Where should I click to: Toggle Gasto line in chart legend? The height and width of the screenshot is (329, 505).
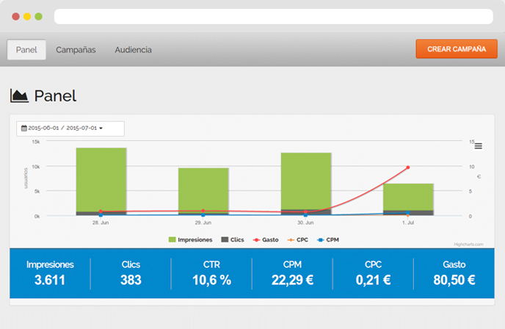(265, 239)
